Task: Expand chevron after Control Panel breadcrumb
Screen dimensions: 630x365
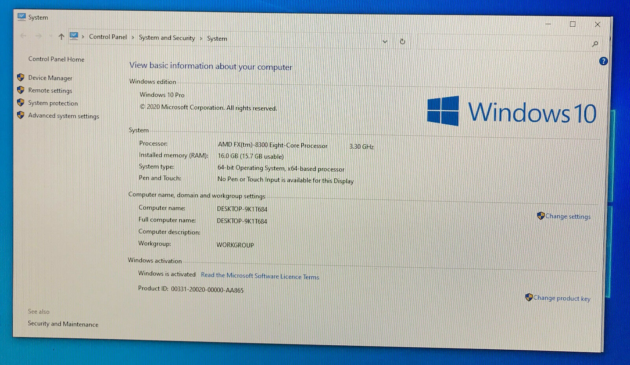Action: click(x=133, y=37)
